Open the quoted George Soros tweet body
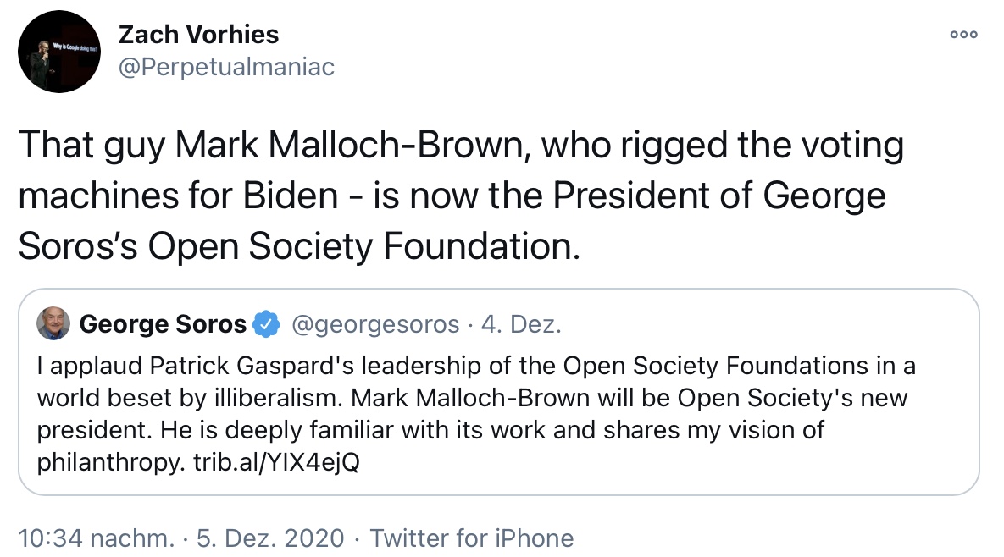 point(476,414)
